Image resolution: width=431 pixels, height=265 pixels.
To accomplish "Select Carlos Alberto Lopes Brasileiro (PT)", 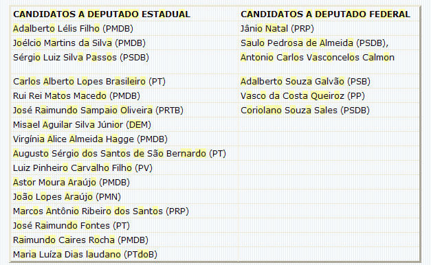I will (89, 82).
